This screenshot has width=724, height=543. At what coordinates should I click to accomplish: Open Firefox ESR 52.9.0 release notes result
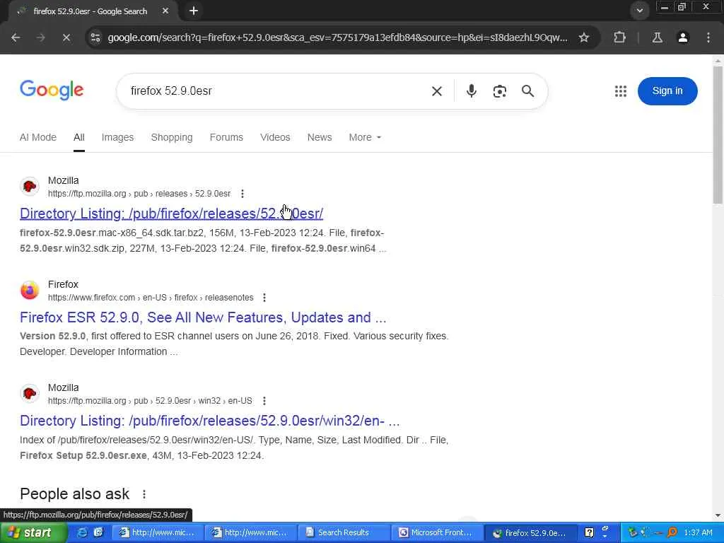203,317
